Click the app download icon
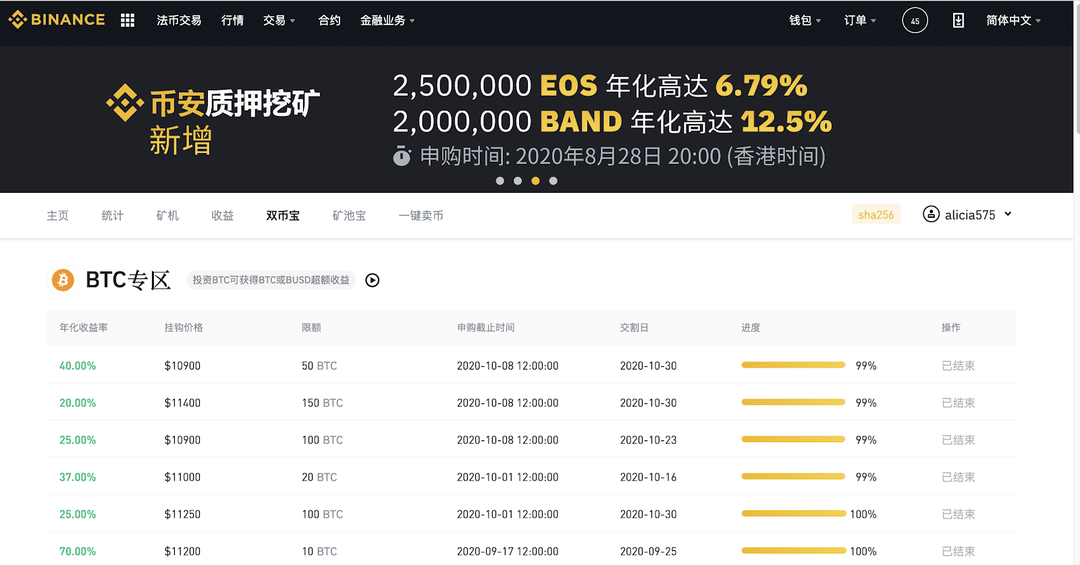1080x565 pixels. point(958,21)
